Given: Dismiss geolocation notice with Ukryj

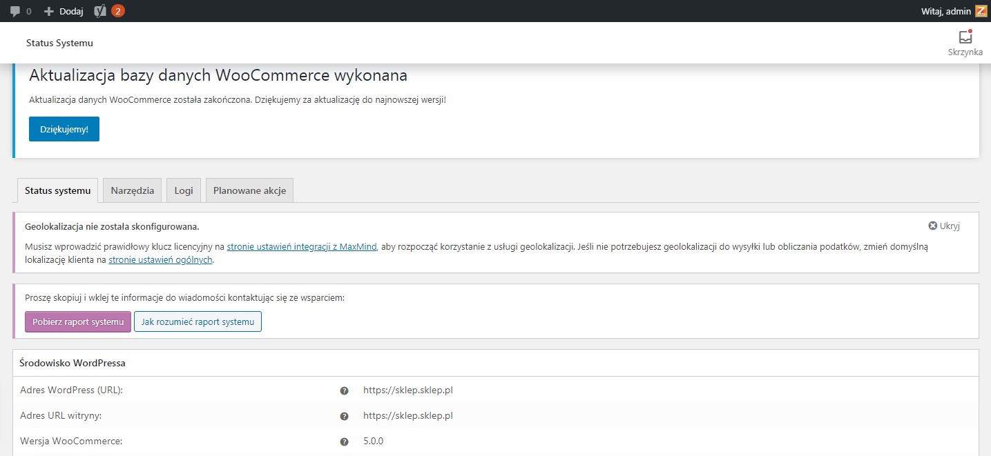Looking at the screenshot, I should (x=944, y=226).
